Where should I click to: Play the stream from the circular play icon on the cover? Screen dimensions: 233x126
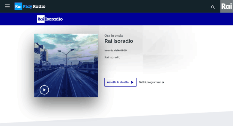44,90
